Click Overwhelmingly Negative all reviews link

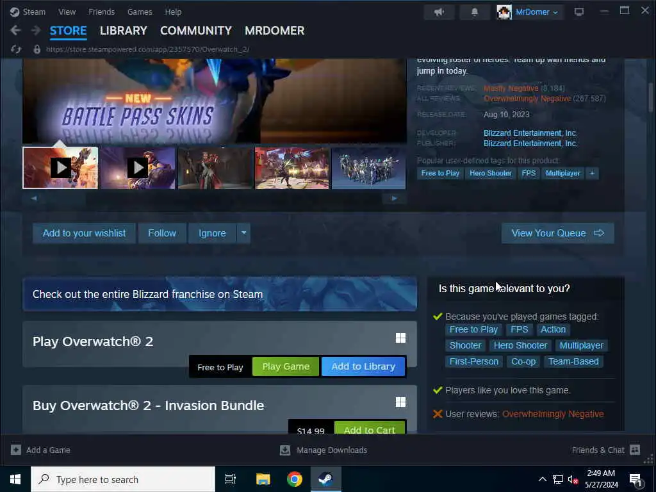tap(527, 99)
